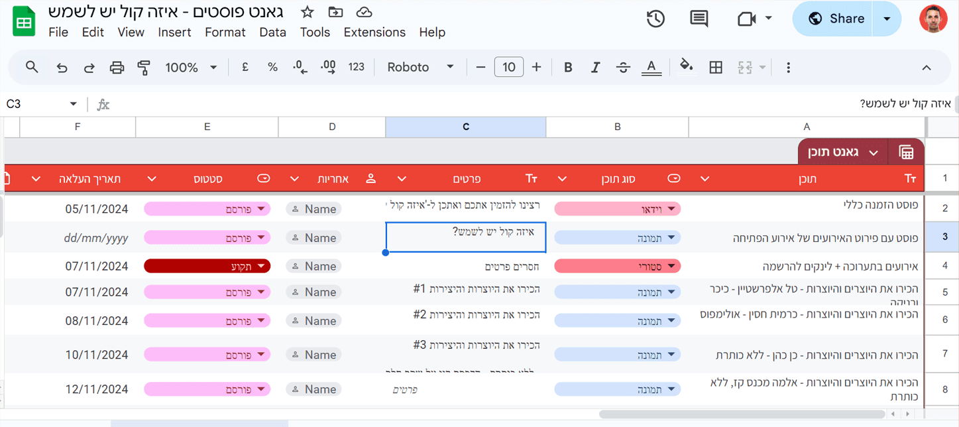Screen dimensions: 959x427
Task: Click the Share button
Action: (834, 19)
